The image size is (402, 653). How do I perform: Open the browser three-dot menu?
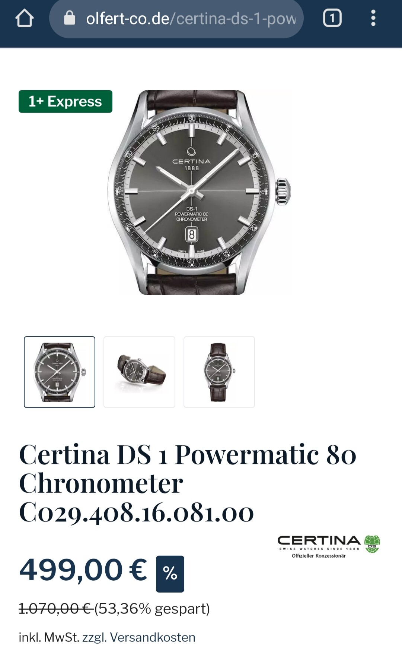click(x=373, y=18)
